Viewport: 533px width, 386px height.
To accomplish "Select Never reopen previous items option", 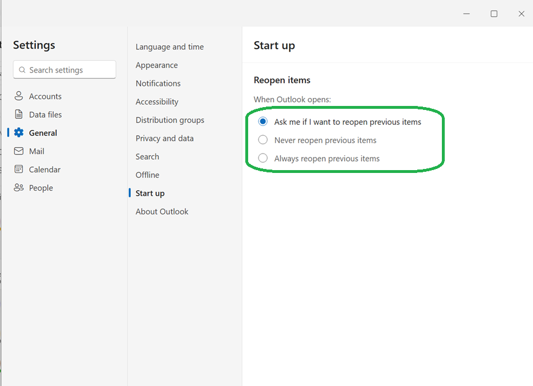I will (x=262, y=140).
